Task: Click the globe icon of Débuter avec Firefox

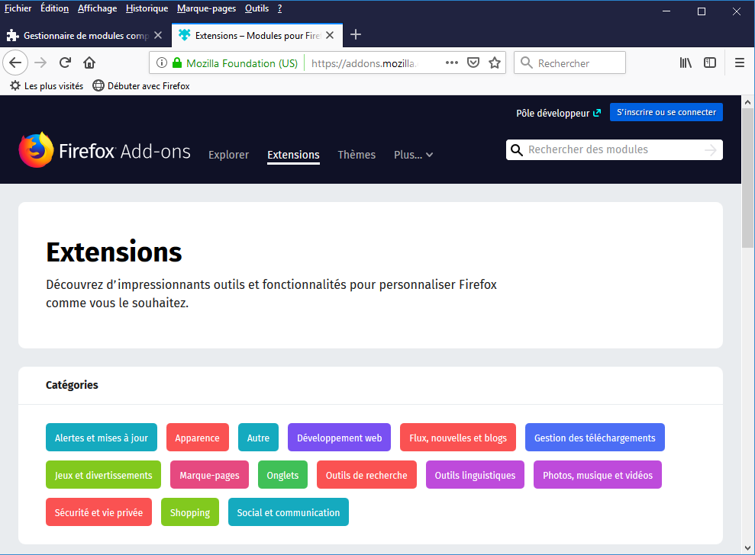Action: 98,85
